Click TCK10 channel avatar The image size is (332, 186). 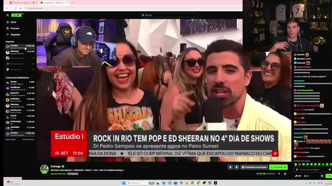pos(8,117)
